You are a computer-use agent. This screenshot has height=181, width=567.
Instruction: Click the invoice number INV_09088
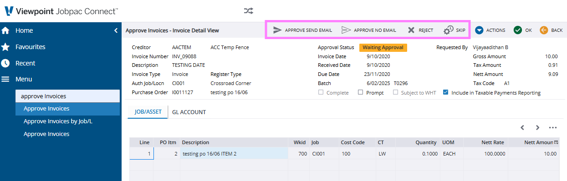click(x=184, y=56)
